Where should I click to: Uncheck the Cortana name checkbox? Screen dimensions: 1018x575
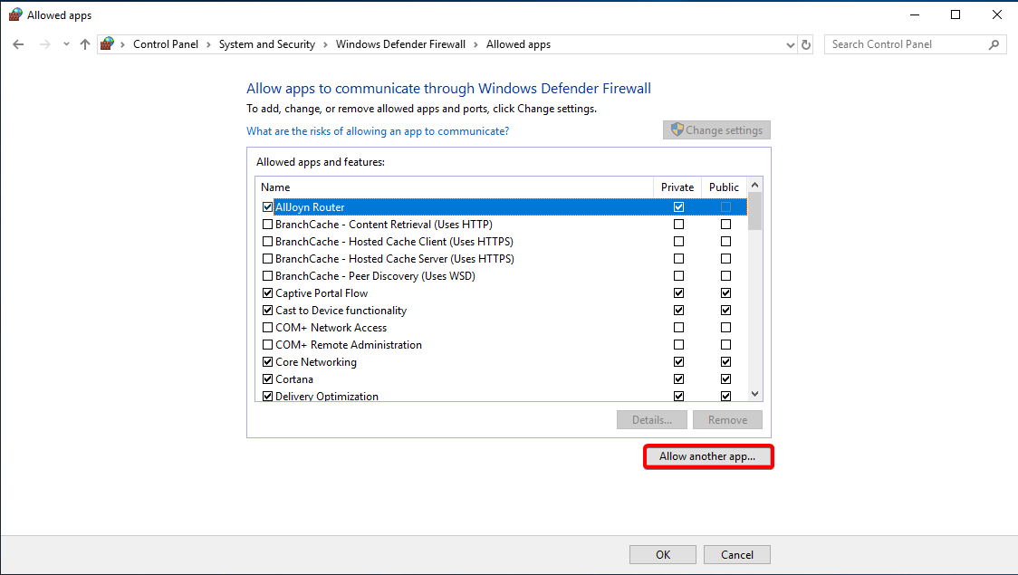(267, 379)
